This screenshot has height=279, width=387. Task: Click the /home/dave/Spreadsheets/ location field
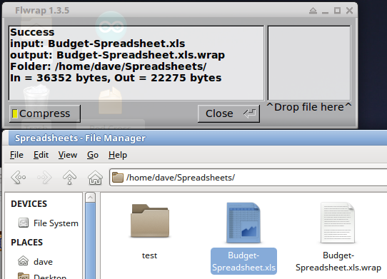pos(248,178)
